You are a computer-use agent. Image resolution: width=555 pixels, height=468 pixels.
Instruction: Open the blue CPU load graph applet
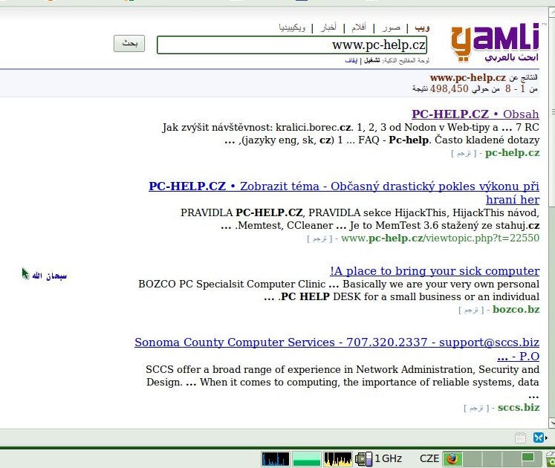click(x=275, y=458)
